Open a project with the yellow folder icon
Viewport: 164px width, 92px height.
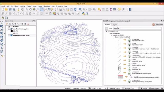click(6, 9)
